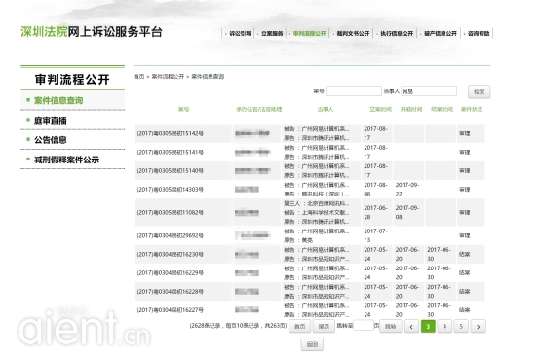
Task: Click the 案件状态 column header
Action: pyautogui.click(x=472, y=109)
